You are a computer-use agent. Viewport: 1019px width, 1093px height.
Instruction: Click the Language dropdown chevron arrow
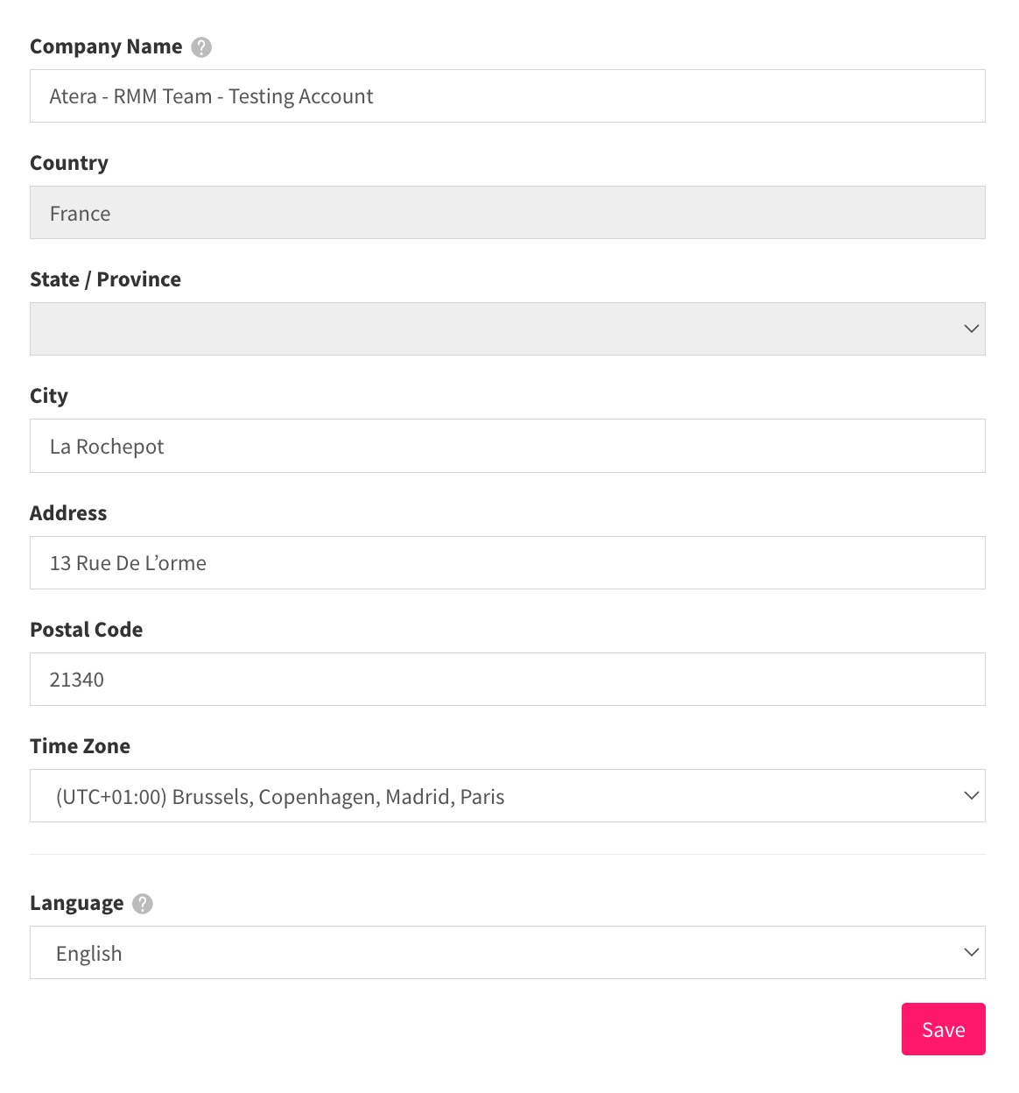point(971,953)
